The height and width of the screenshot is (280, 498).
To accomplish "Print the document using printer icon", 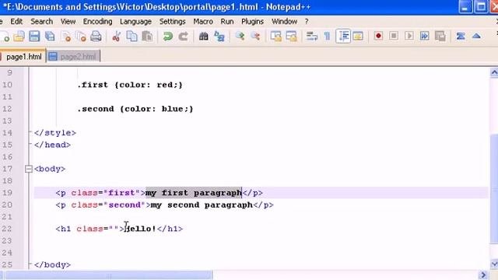I will point(96,37).
